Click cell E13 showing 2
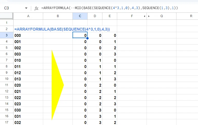This screenshot has height=125, width=198. (x=110, y=98)
